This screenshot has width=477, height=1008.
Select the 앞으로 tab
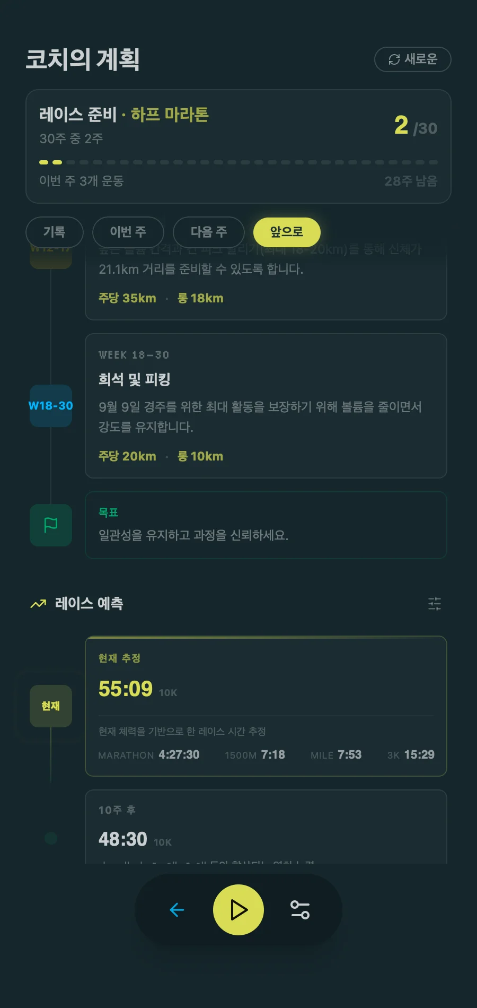point(287,232)
